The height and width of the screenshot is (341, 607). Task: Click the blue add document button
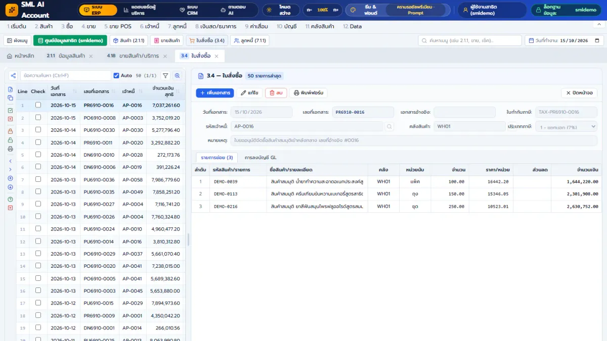point(215,93)
